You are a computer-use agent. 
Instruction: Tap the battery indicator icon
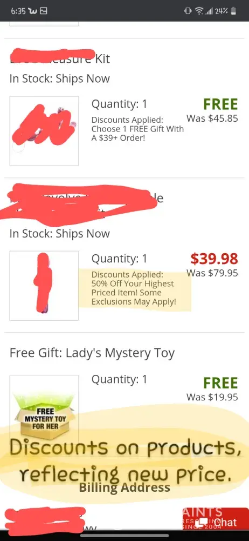pos(233,11)
